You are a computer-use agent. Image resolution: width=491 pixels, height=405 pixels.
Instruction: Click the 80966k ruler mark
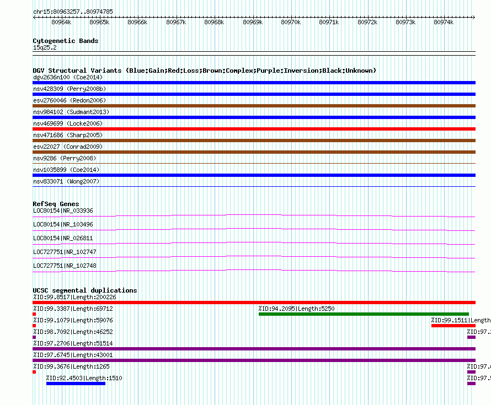click(x=137, y=22)
